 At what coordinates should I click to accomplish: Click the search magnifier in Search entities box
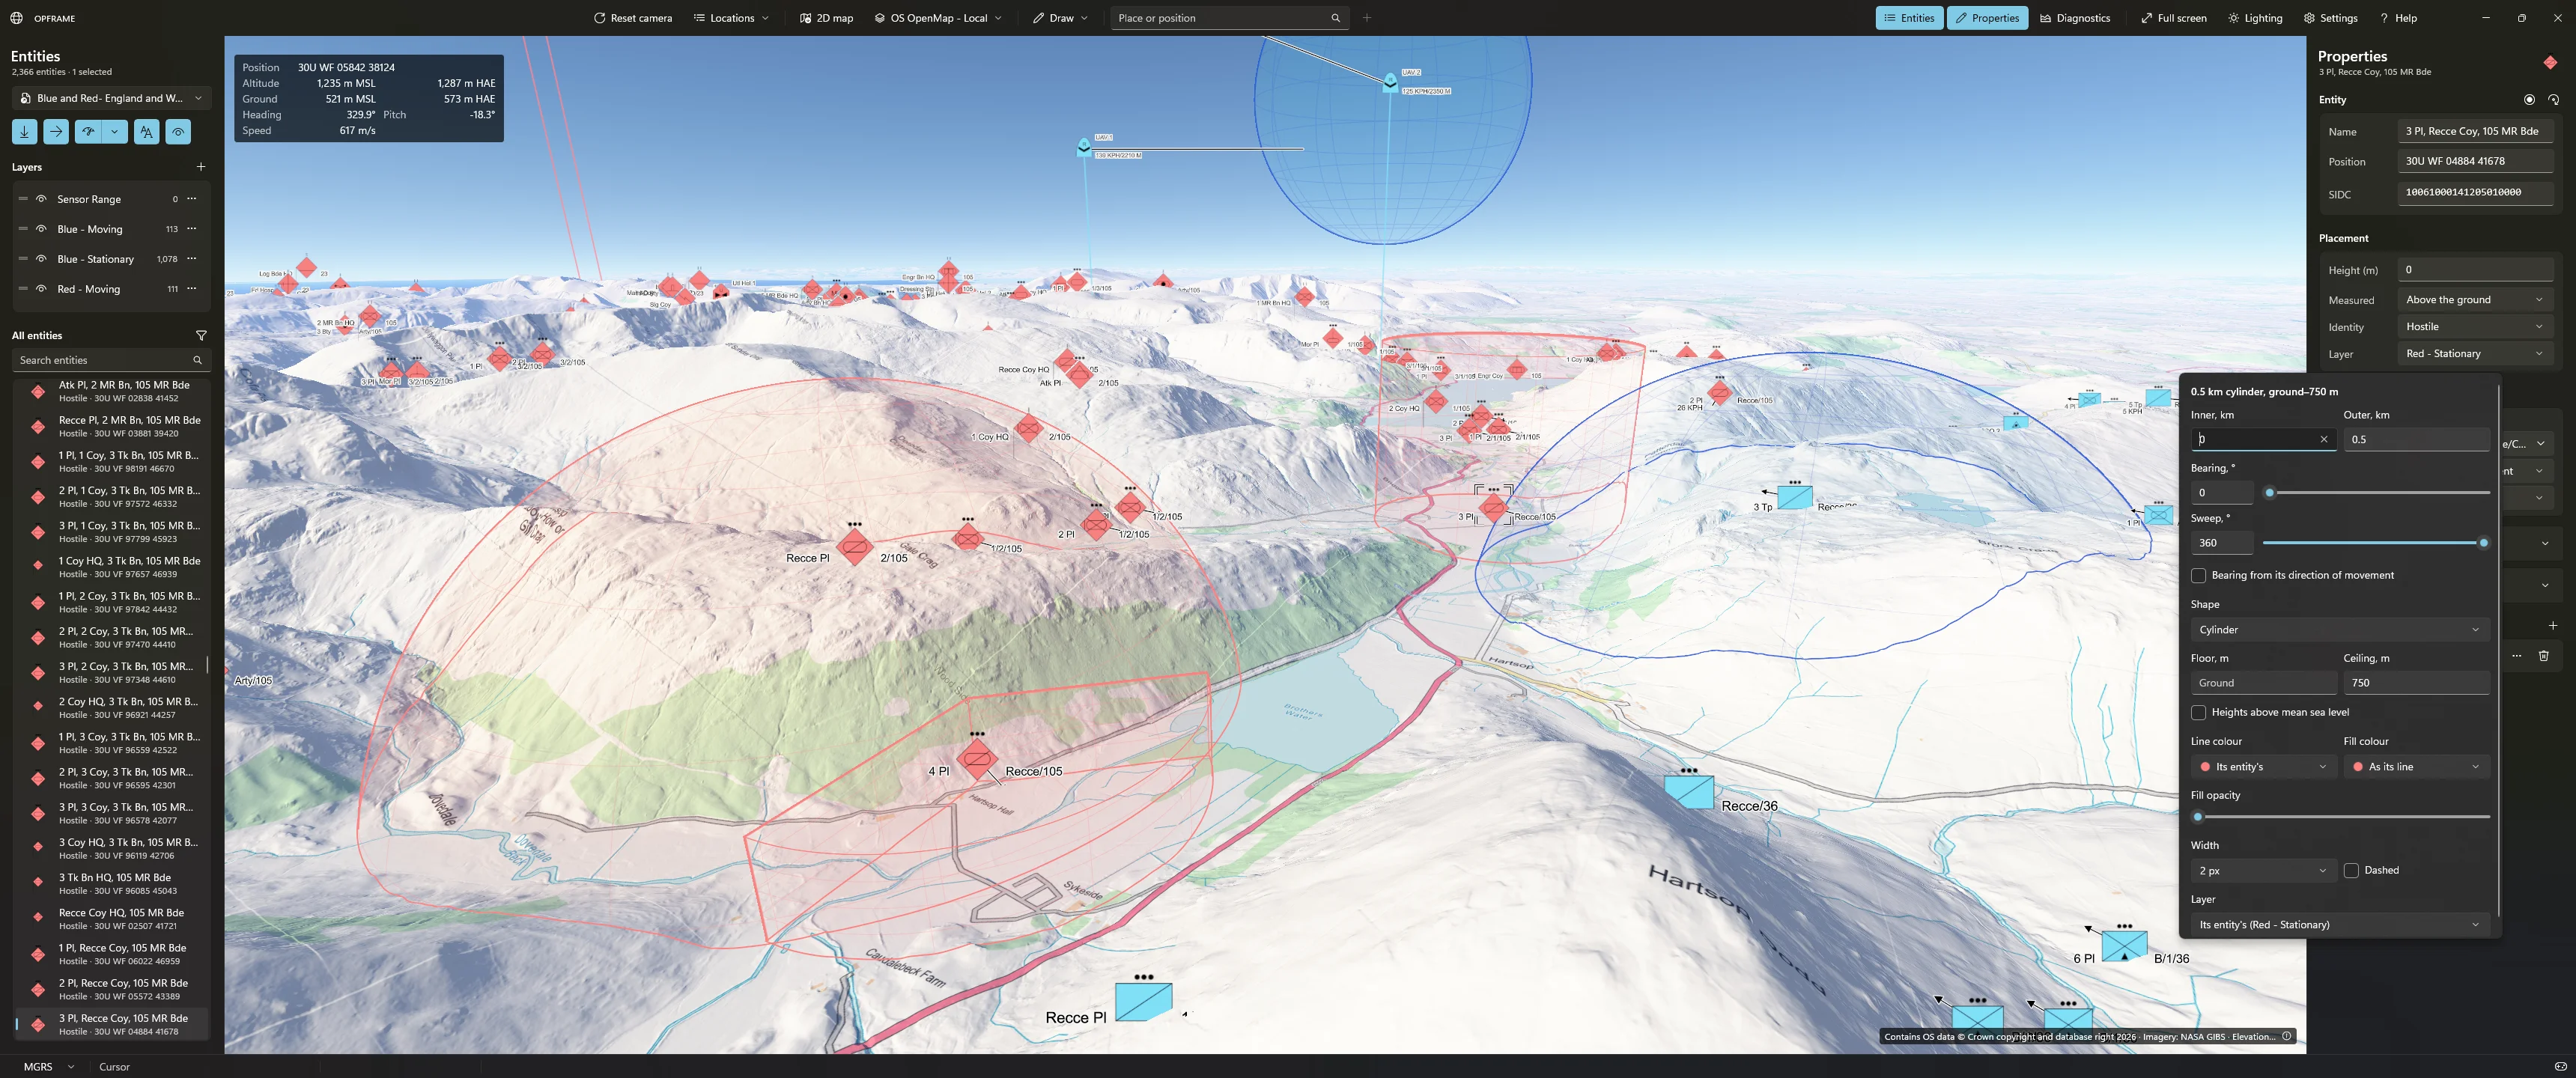tap(197, 360)
